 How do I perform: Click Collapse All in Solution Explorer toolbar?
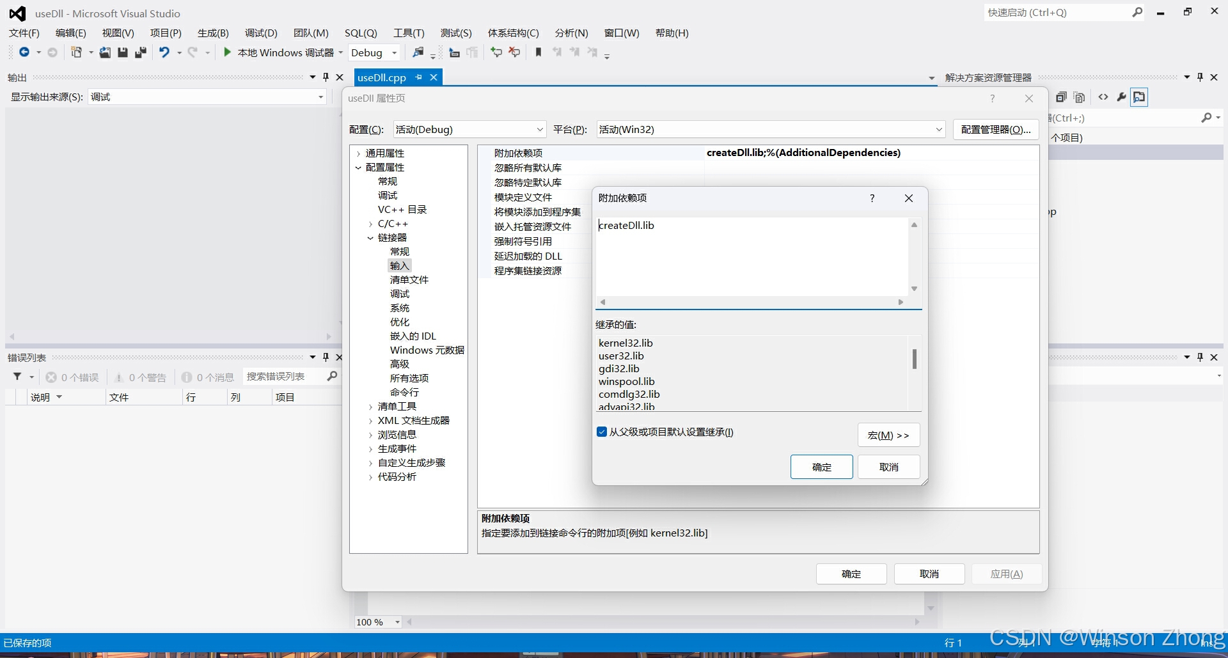[x=1061, y=97]
